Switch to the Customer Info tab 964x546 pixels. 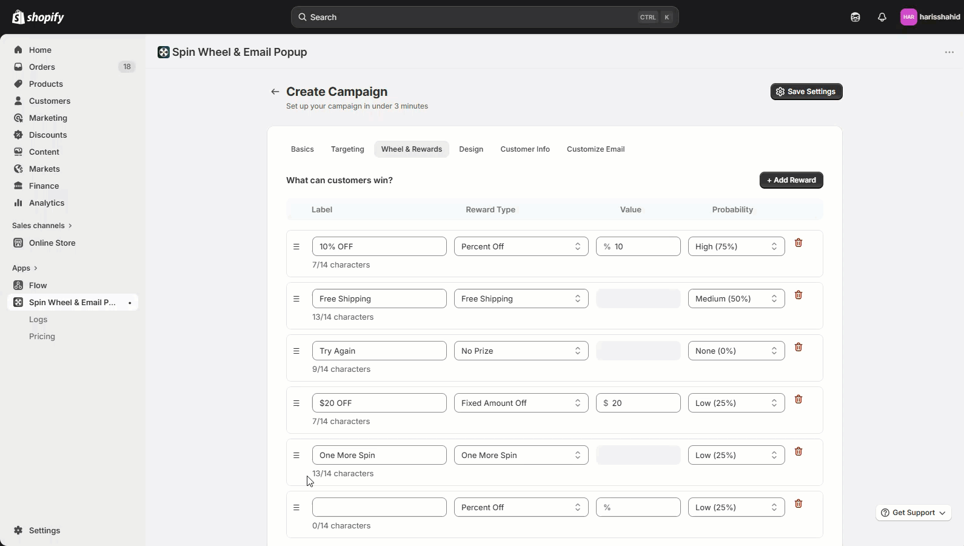(x=525, y=149)
